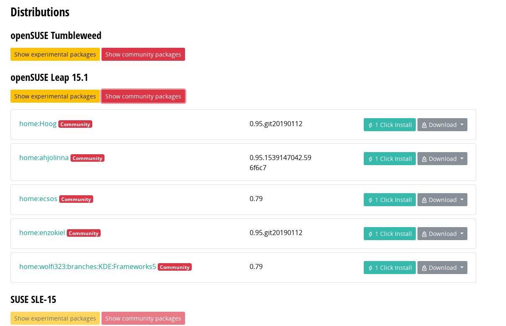506x326 pixels.
Task: Open the home:ahjolinna project link
Action: [x=44, y=158]
